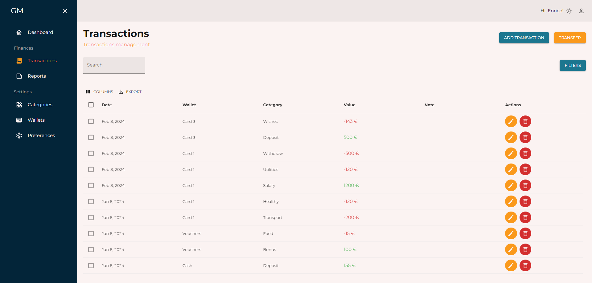Open the FILTERS panel
The image size is (592, 283).
[573, 65]
